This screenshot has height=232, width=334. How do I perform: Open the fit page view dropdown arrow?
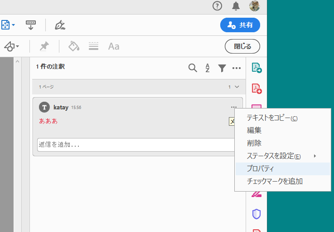coord(14,25)
